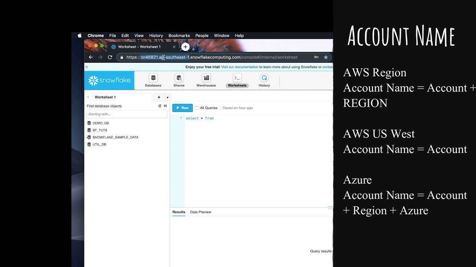This screenshot has height=267, width=476.
Task: Add a new worksheet with plus button
Action: (x=159, y=97)
